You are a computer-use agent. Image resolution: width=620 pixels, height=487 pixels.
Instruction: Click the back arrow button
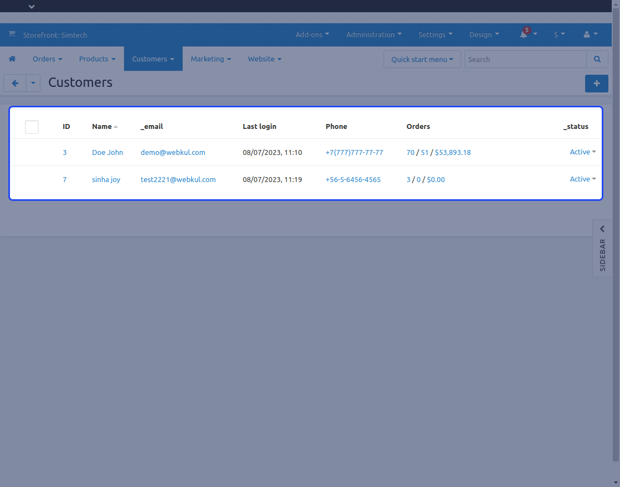tap(15, 83)
